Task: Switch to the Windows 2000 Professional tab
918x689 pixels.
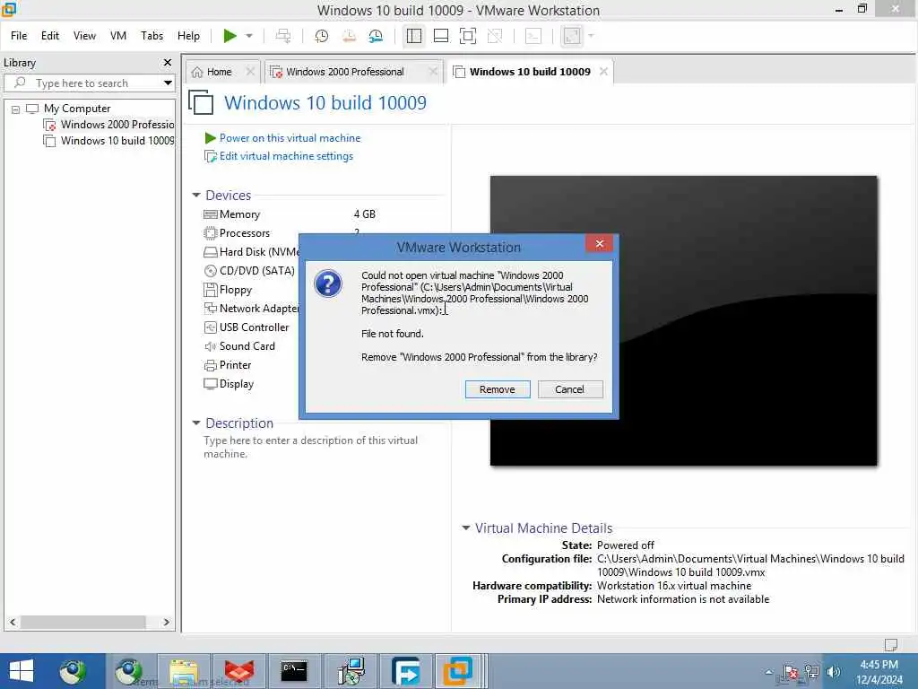Action: 345,72
